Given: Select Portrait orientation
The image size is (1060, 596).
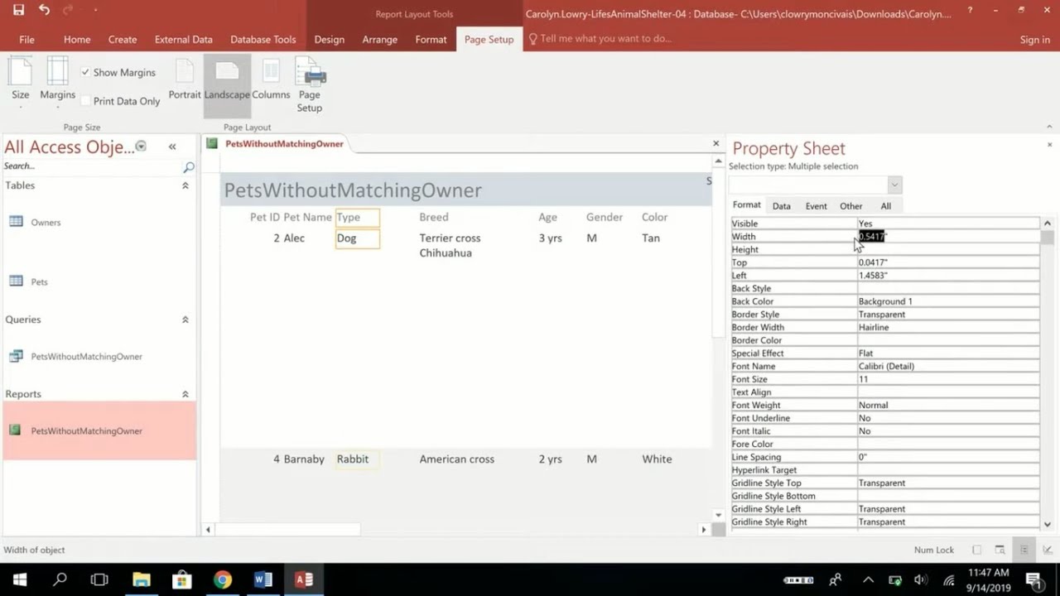Looking at the screenshot, I should 185,80.
